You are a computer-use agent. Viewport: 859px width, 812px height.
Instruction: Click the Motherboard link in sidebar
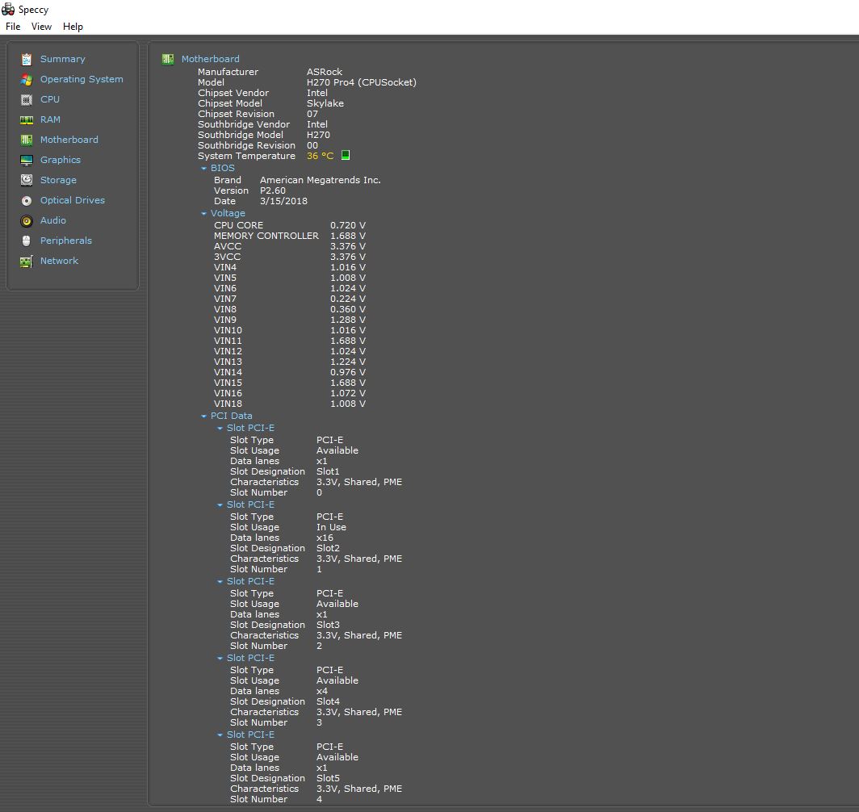coord(69,140)
